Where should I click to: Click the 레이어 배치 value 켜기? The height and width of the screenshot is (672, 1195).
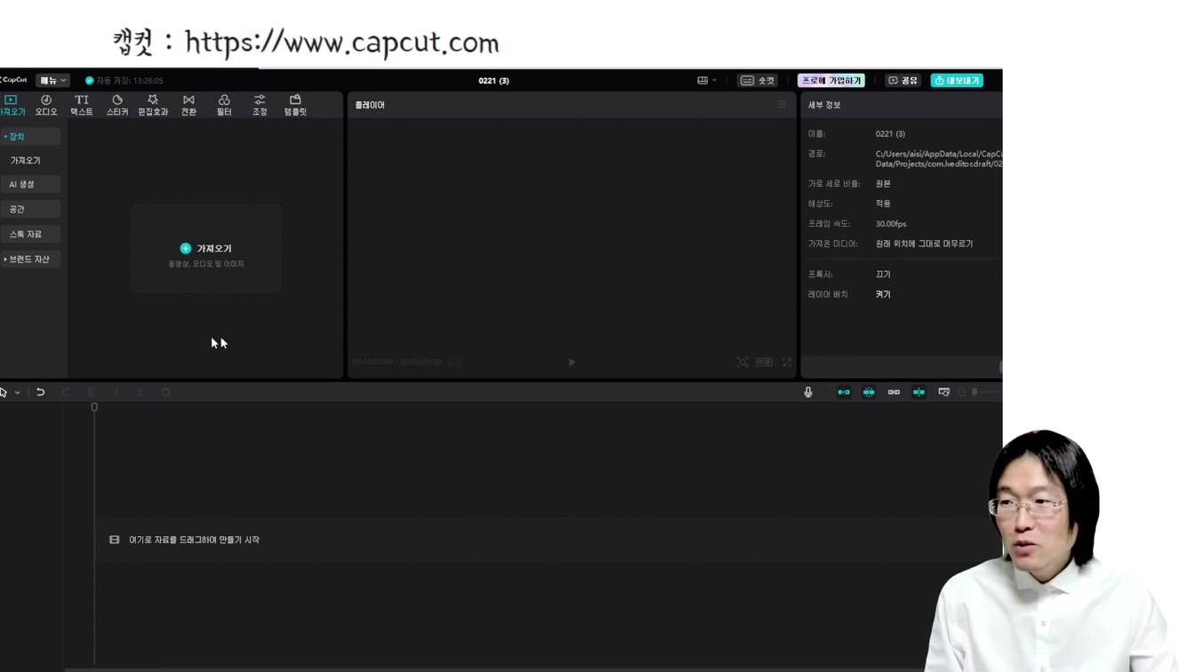pos(883,294)
